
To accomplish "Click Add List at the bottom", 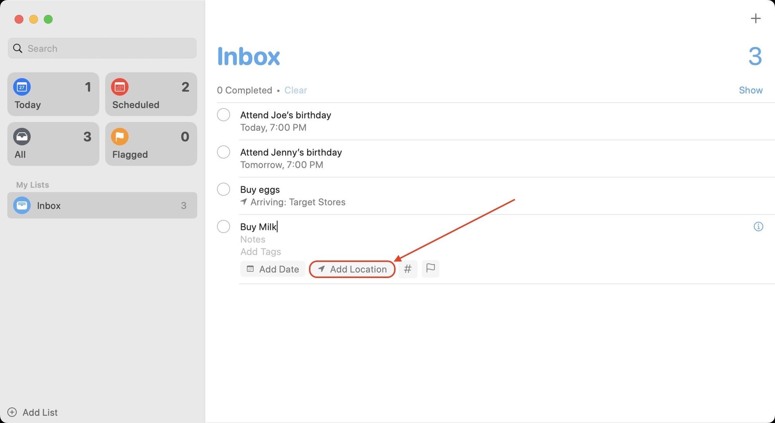I will (40, 412).
